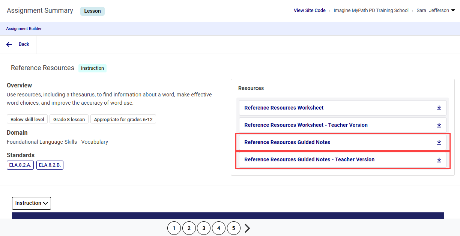Click the Reference Resources lesson title

click(42, 68)
